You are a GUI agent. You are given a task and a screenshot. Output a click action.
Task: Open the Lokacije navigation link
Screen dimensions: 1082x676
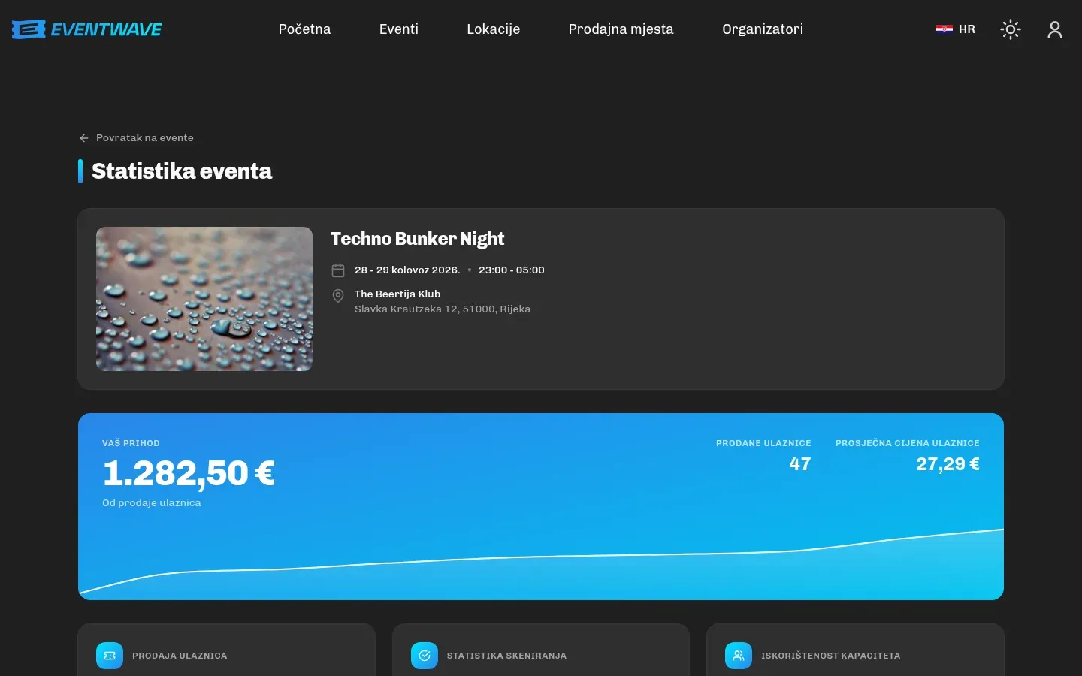tap(493, 29)
